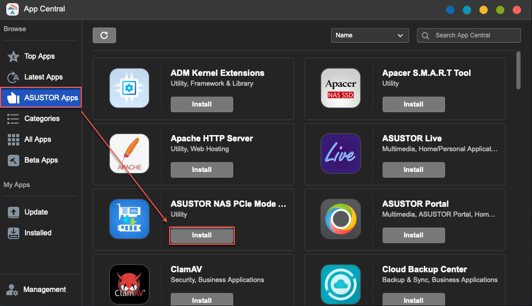
Task: Select Latest Apps in sidebar
Action: point(41,77)
